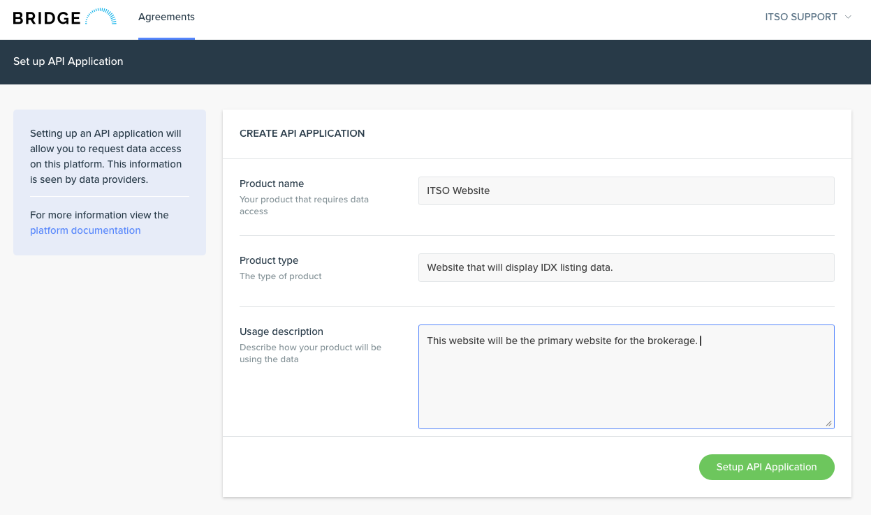
Task: Focus the Usage description textarea
Action: point(626,376)
